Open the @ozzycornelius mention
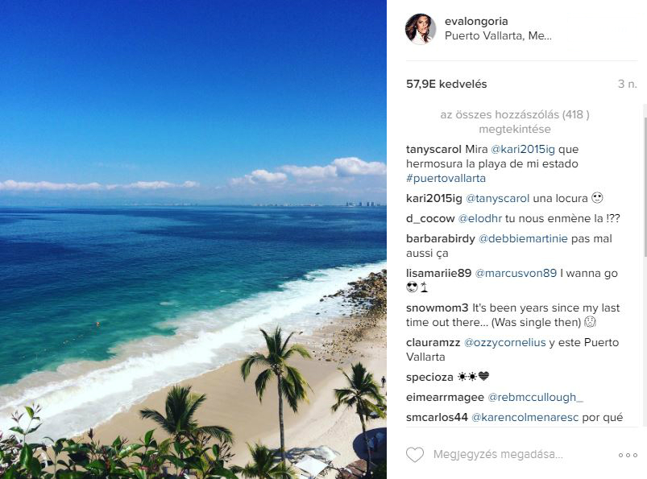This screenshot has width=647, height=479. pyautogui.click(x=504, y=343)
